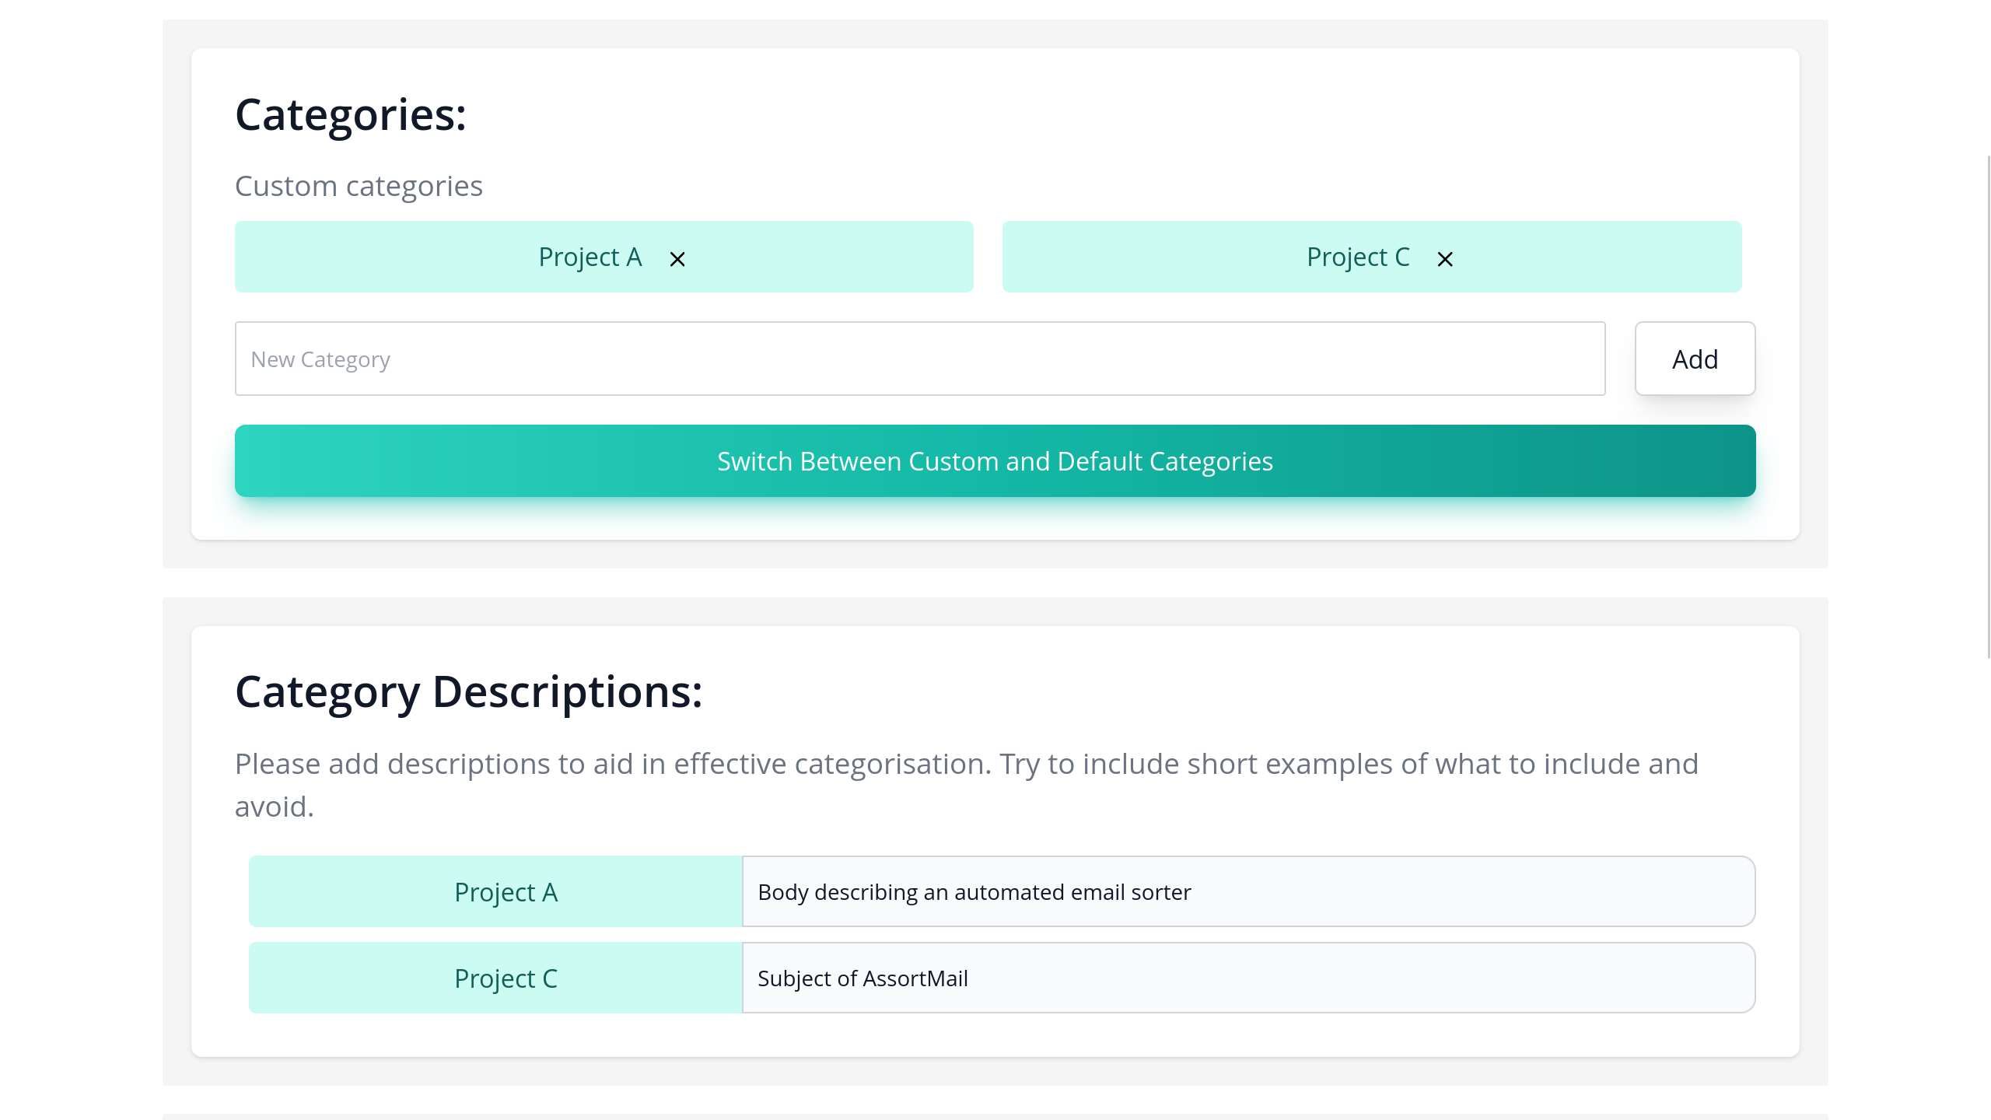The height and width of the screenshot is (1120, 1991).
Task: Click the 'New Category' placeholder text
Action: 320,359
